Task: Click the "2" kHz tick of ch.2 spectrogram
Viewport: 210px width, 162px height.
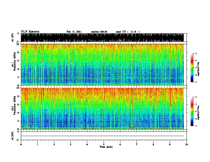Action: [x=19, y=121]
